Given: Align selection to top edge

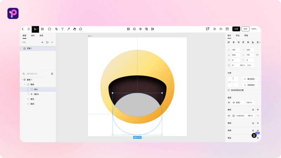Looking at the screenshot, I should coord(243,42).
